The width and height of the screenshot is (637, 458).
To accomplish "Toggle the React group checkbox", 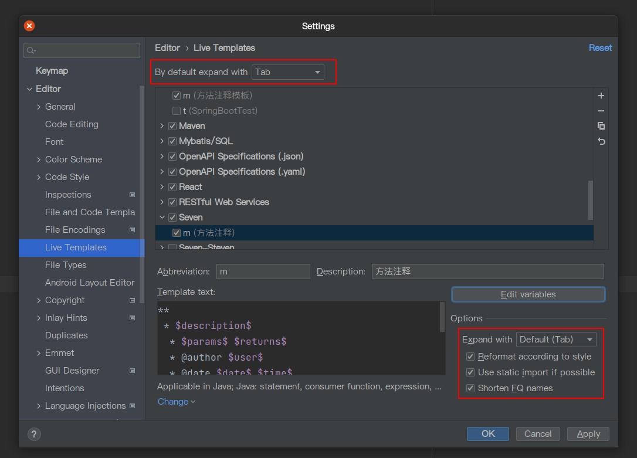I will [x=172, y=186].
